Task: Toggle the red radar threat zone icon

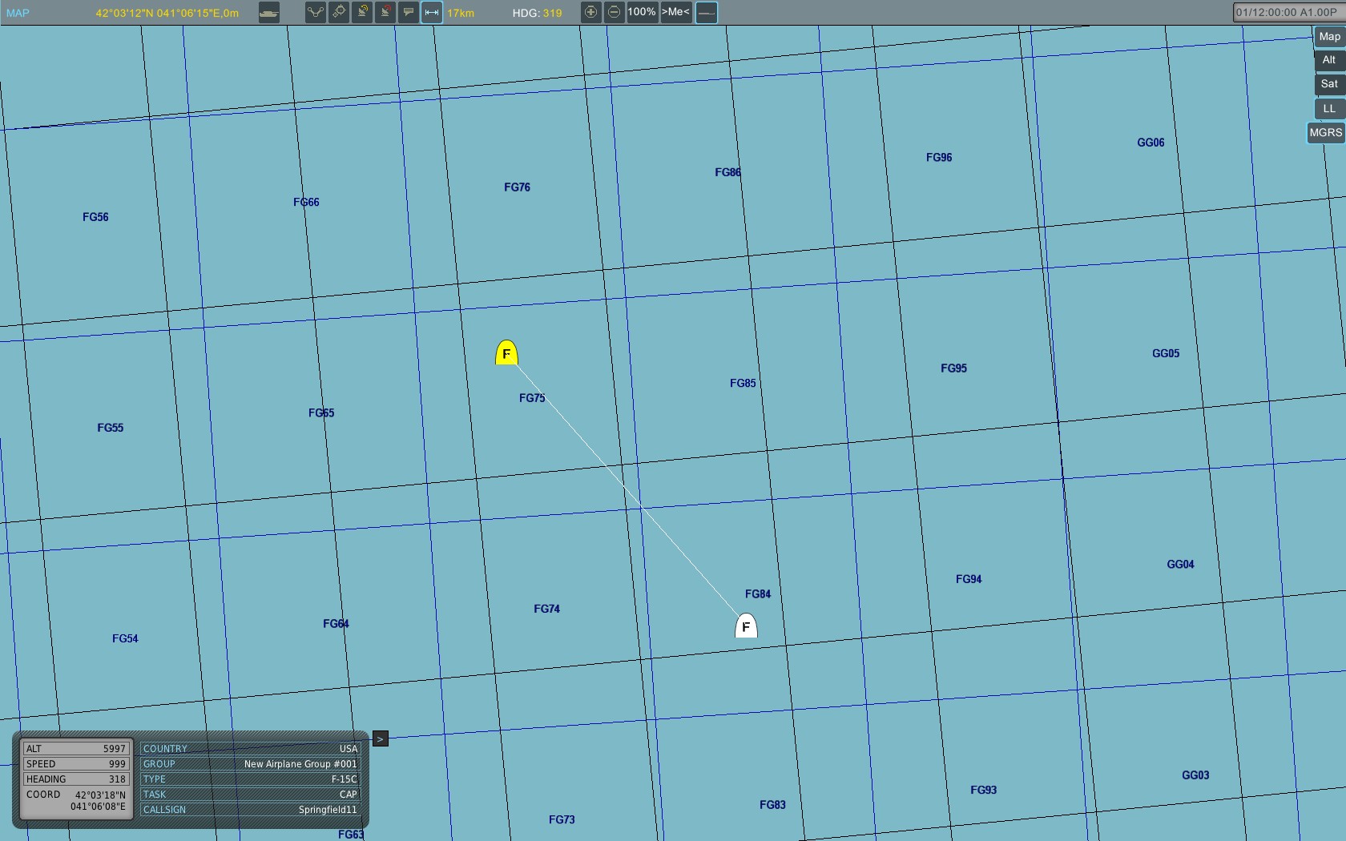Action: point(385,13)
